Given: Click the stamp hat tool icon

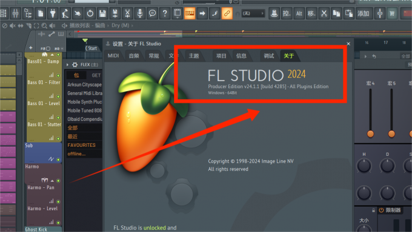Looking at the screenshot, I should click(x=274, y=13).
